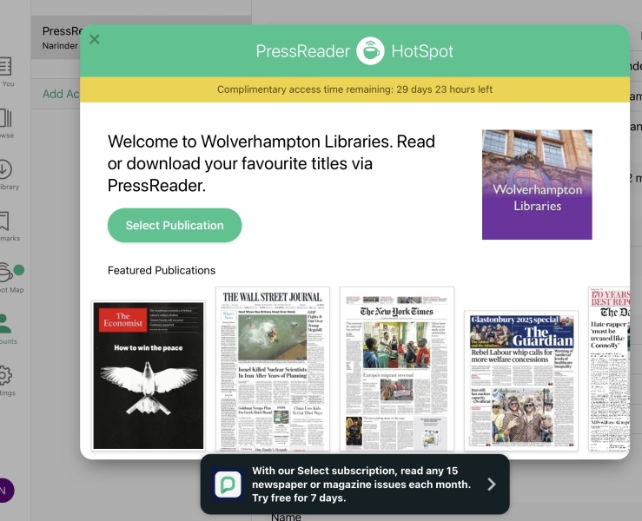
Task: Open The Wall Street Journal front page
Action: tap(273, 369)
